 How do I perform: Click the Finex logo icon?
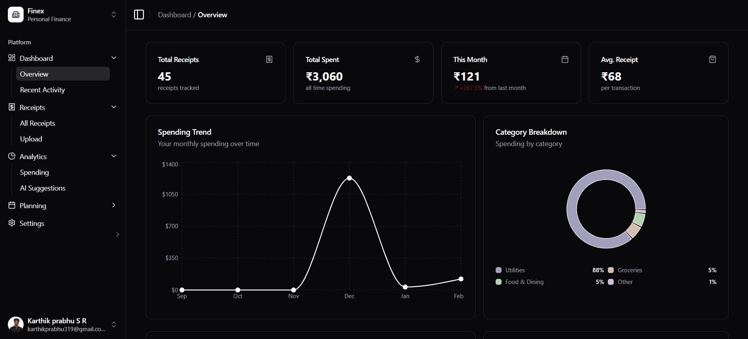[x=16, y=15]
